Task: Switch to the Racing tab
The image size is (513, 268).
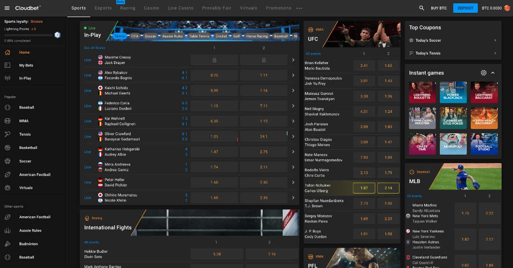Action: 128,8
